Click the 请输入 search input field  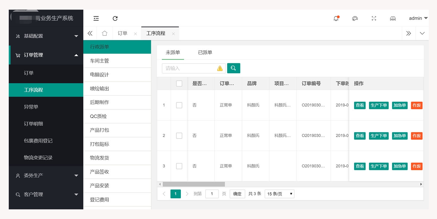point(190,68)
